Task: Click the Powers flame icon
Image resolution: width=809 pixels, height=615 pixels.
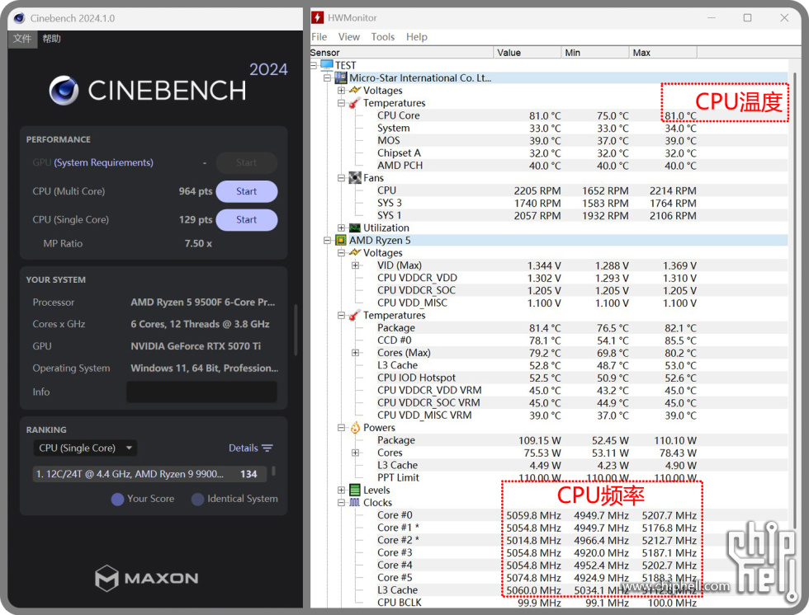Action: pos(354,428)
